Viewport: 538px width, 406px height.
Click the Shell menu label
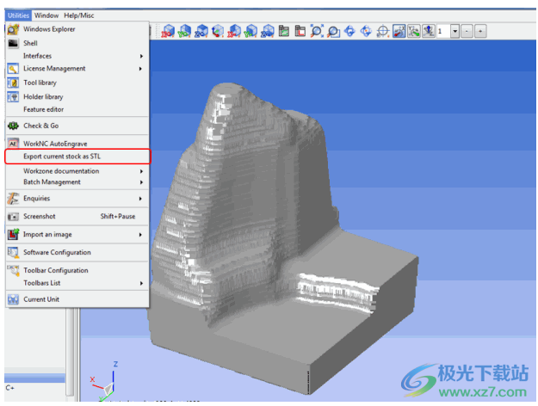[x=30, y=43]
